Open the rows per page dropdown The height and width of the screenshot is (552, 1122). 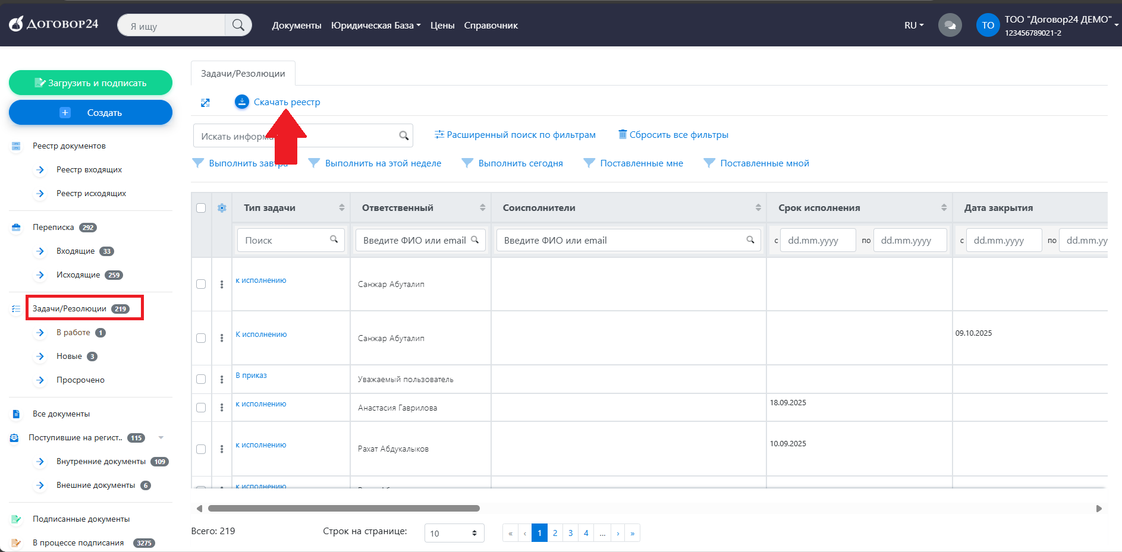(454, 533)
